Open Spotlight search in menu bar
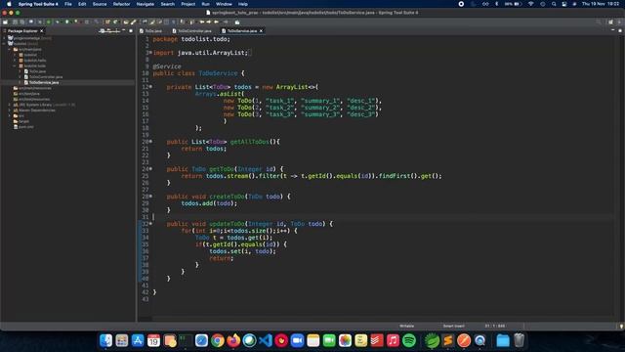625x352 pixels. coord(554,4)
